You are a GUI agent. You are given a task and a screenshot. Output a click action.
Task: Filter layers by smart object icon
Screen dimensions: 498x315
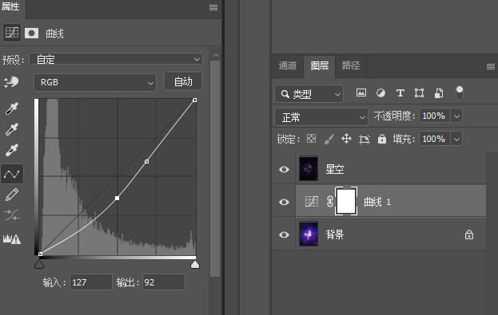(439, 93)
